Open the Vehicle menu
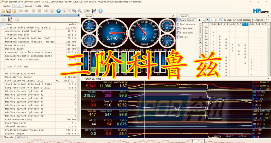This screenshot has height=143, width=271. tap(18, 6)
